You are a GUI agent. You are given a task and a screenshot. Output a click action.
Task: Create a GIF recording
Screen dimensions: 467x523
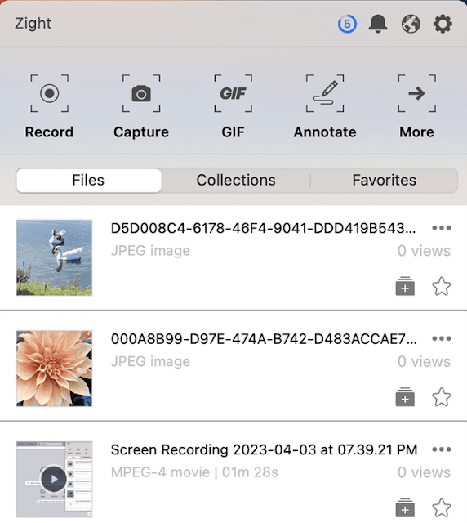[x=233, y=107]
